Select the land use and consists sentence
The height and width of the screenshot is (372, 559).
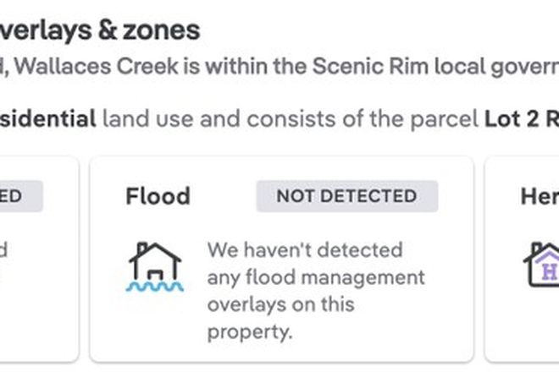(291, 118)
